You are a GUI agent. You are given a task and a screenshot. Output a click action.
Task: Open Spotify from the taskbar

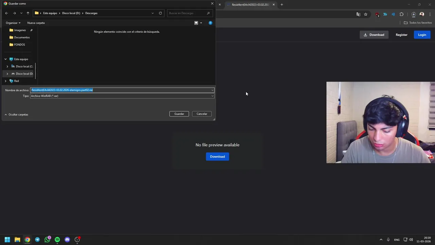[x=57, y=240]
